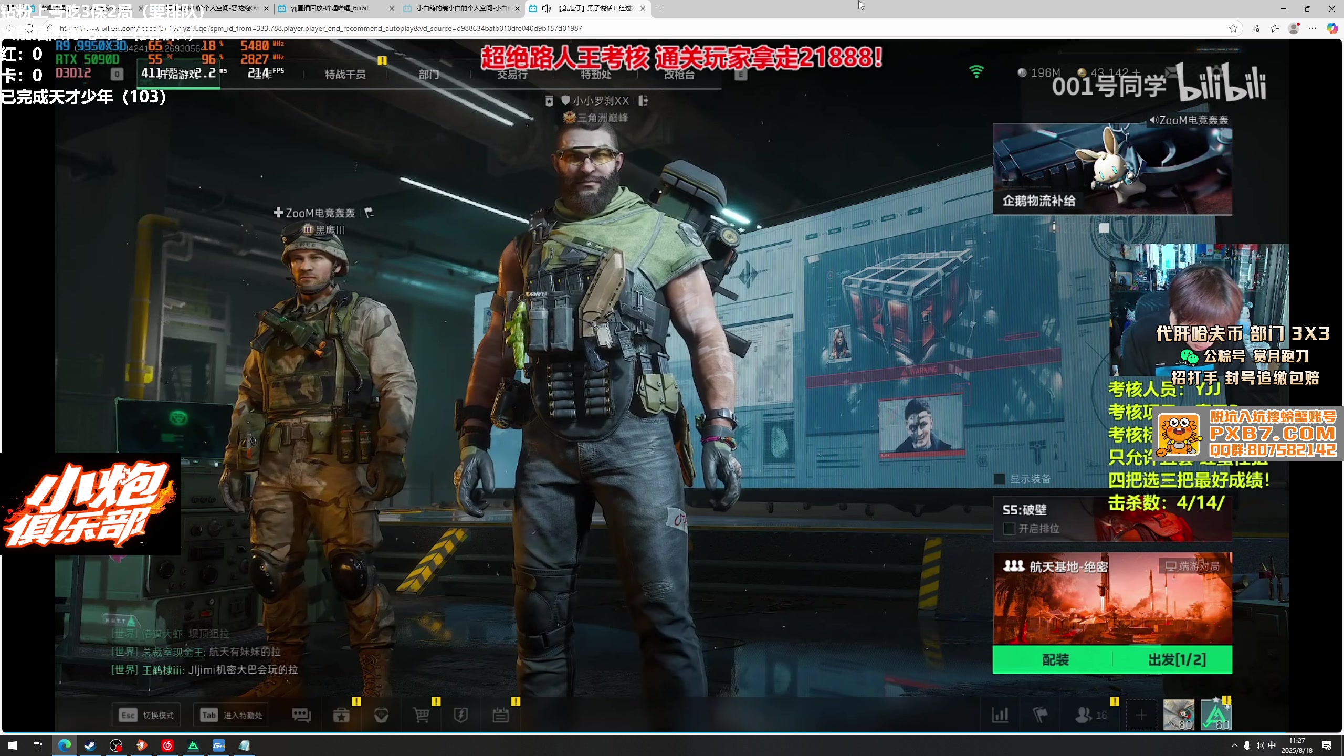Screen dimensions: 1344x756
Task: Select the yjj直播回放 browser tab
Action: (336, 8)
